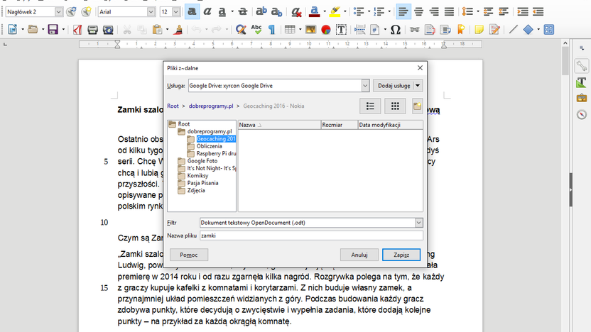Click the save floppy disk icon
This screenshot has width=591, height=332.
tap(53, 29)
